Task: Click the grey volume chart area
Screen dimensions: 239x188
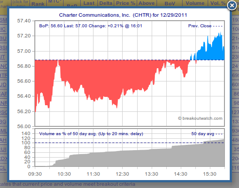Action: (130, 147)
